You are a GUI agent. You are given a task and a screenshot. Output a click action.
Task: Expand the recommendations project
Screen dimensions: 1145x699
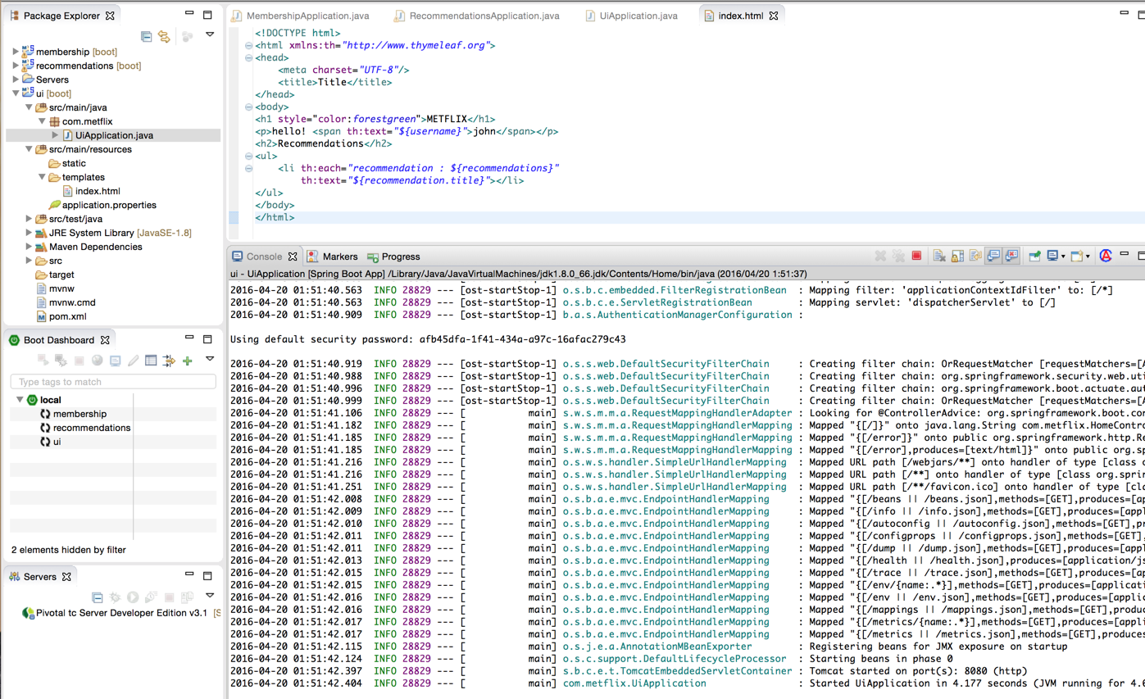(x=16, y=66)
